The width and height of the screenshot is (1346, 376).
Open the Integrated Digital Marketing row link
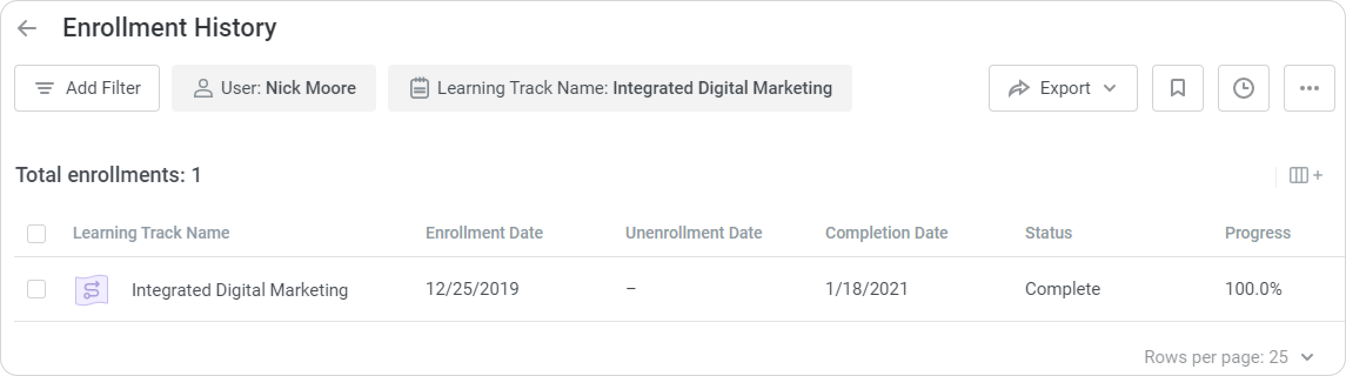(239, 290)
